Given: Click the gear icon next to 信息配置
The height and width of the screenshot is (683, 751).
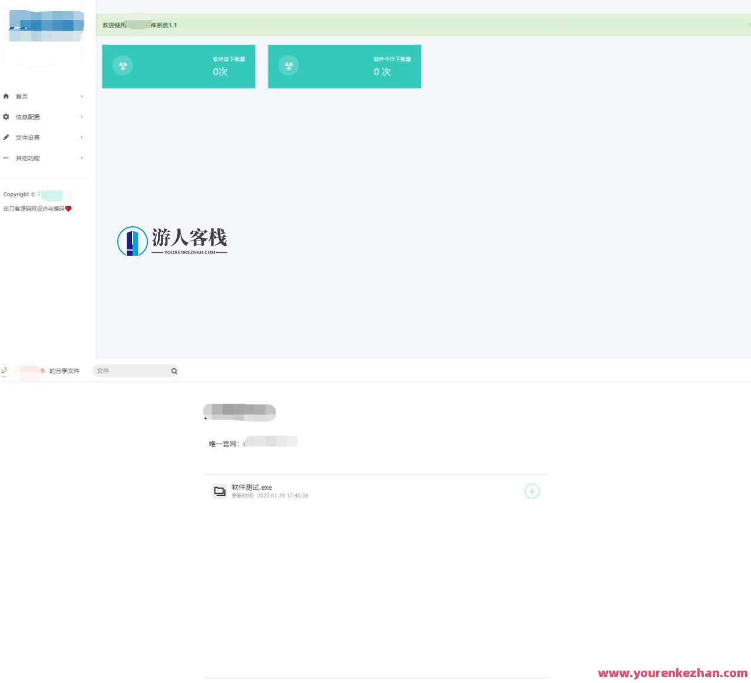Looking at the screenshot, I should [x=6, y=117].
